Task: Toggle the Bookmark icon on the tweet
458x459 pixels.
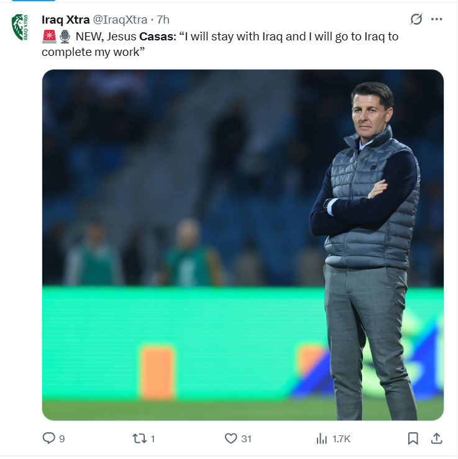Action: tap(413, 439)
